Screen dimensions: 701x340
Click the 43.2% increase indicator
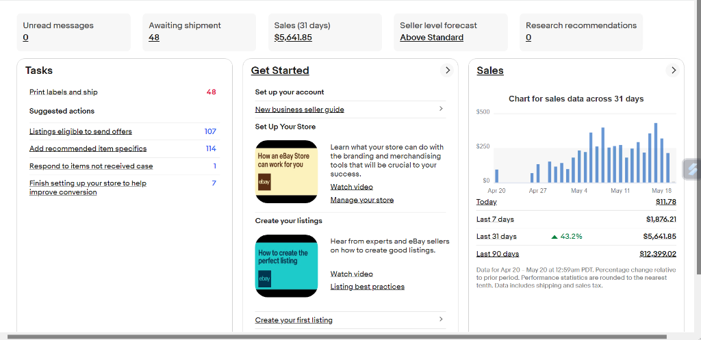point(567,236)
